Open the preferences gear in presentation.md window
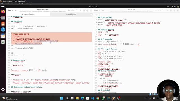This screenshot has height=101, width=180. [x=76, y=10]
